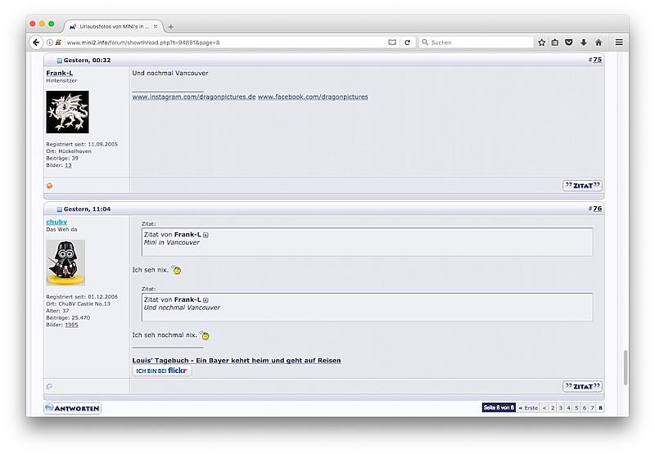The width and height of the screenshot is (655, 454).
Task: Open the downloads arrow icon
Action: [584, 43]
